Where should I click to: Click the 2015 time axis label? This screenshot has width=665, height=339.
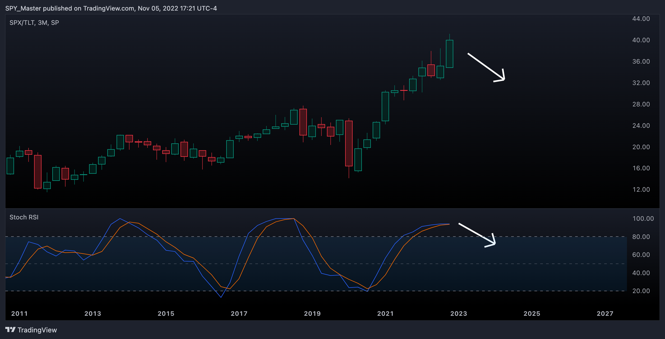click(x=166, y=314)
